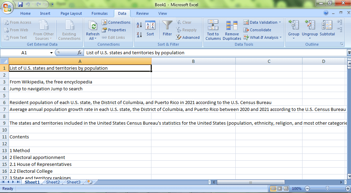This screenshot has width=351, height=193.
Task: Toggle the Filter funnel button
Action: (167, 29)
